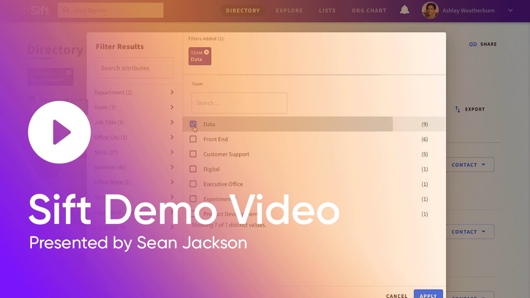Viewport: 530px width, 298px height.
Task: Click the (6) count for Front End
Action: [x=424, y=139]
